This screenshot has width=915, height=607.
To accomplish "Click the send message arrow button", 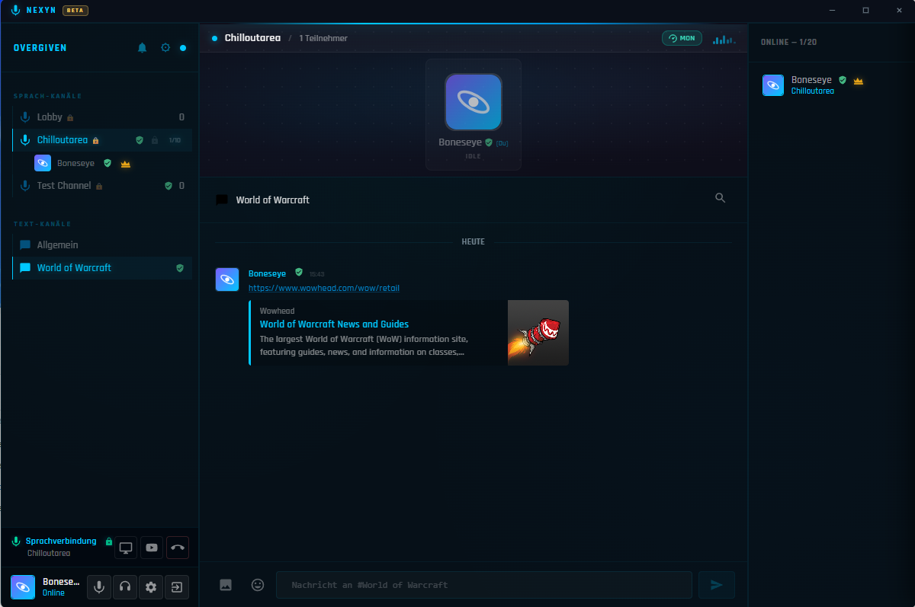I will (x=717, y=585).
